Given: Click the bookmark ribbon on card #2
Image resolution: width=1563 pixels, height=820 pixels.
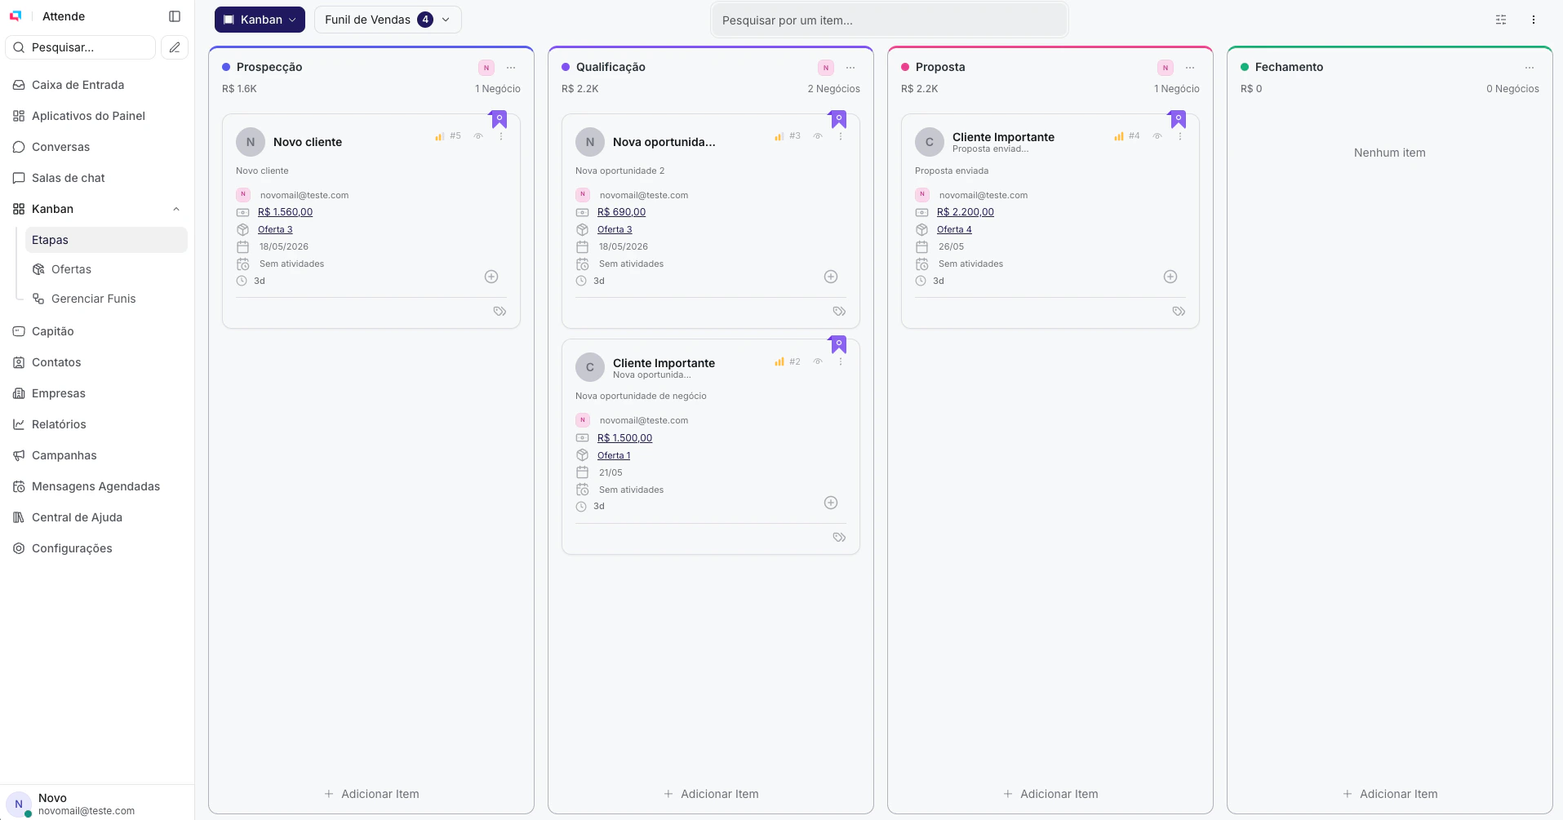Looking at the screenshot, I should [838, 344].
